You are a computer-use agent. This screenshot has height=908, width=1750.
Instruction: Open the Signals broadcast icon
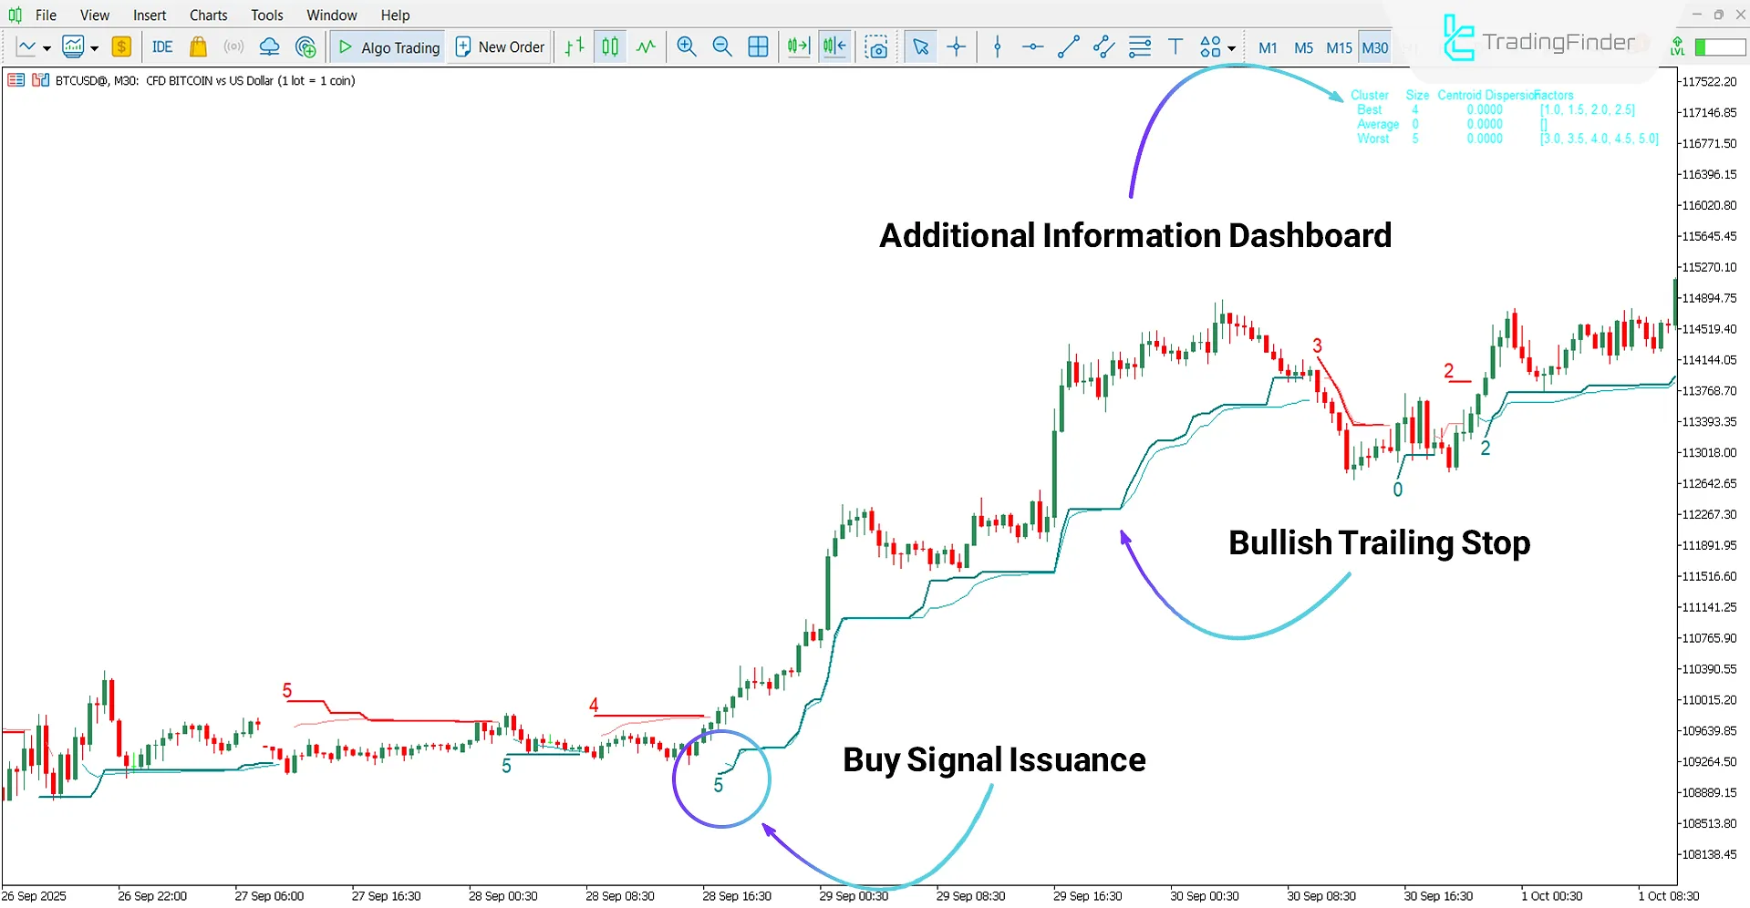(x=233, y=46)
